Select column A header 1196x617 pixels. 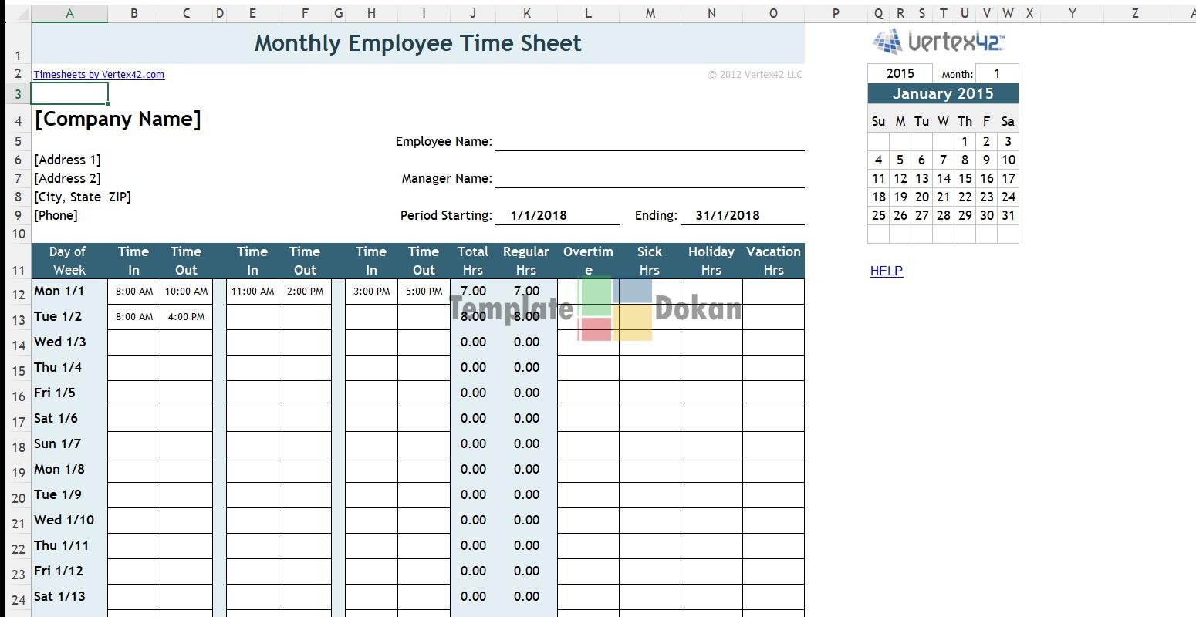(69, 13)
